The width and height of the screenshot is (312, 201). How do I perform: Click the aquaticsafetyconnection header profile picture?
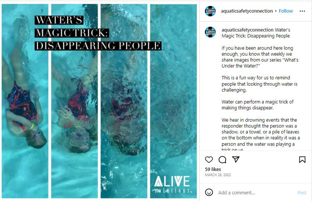(x=210, y=11)
